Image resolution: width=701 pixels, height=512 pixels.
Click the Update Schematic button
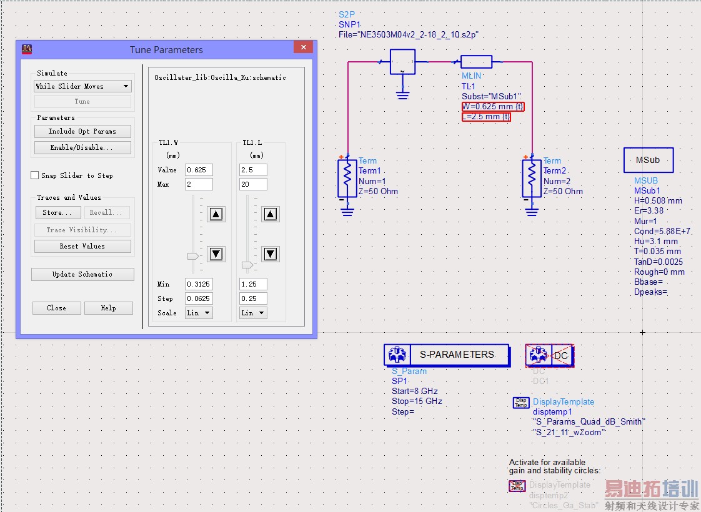coord(82,274)
